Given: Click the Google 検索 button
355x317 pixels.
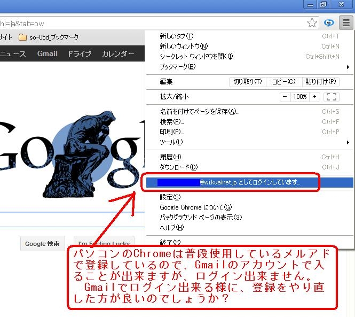Looking at the screenshot, I should [43, 244].
